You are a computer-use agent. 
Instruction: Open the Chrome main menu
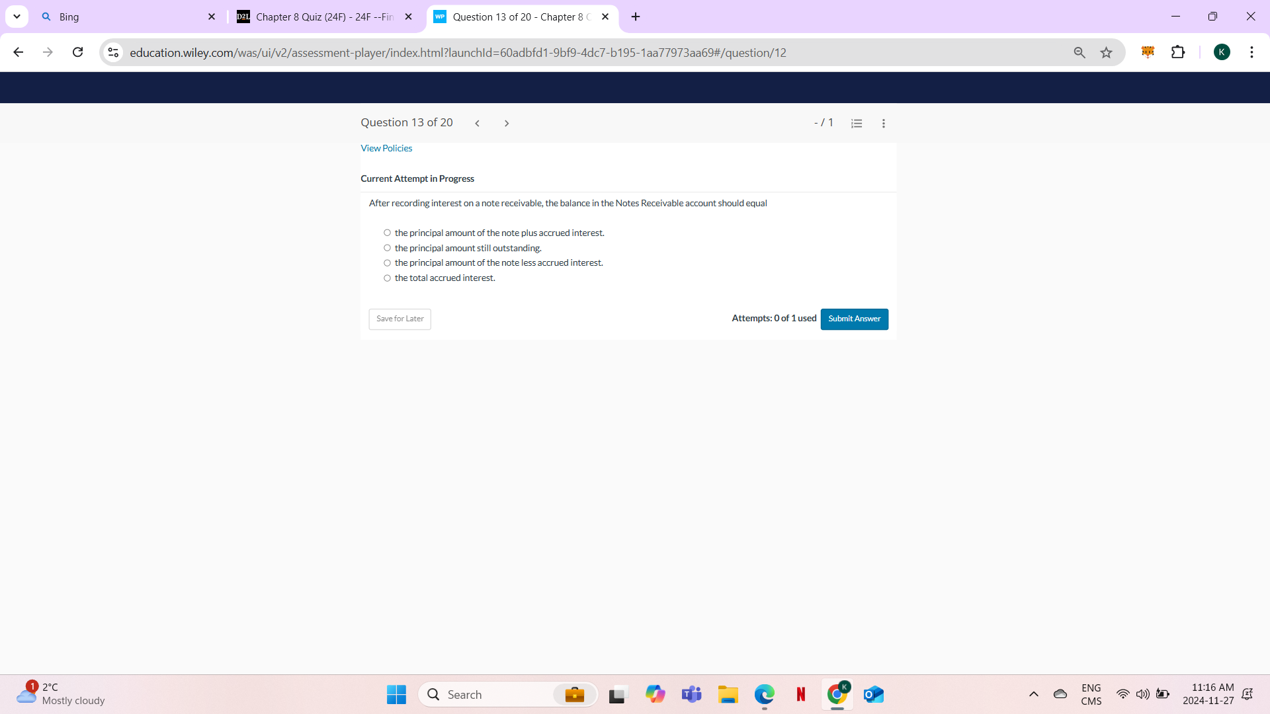(x=1252, y=52)
